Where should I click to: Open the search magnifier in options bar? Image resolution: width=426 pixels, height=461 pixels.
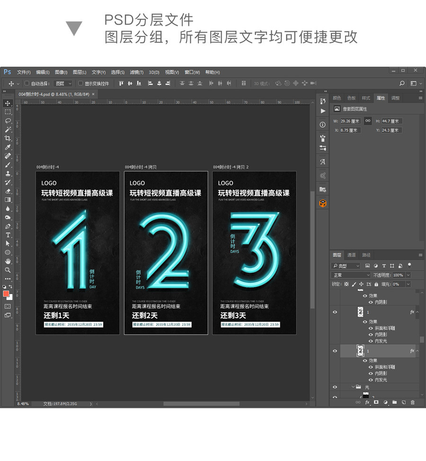[x=402, y=83]
